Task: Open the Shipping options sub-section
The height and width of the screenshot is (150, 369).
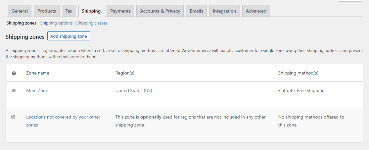Action: (57, 23)
